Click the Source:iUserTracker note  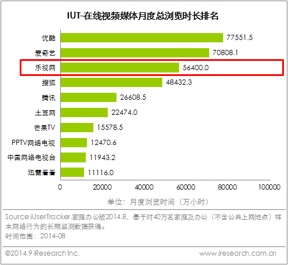pyautogui.click(x=143, y=222)
